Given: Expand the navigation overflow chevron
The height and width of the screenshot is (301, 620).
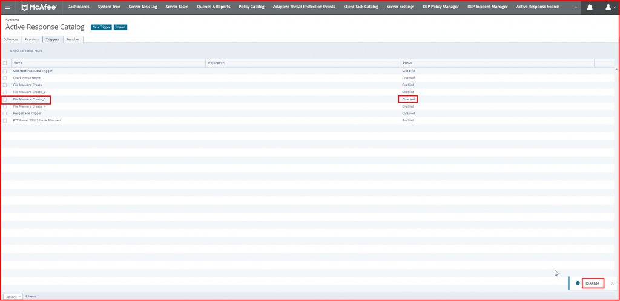Looking at the screenshot, I should point(575,7).
